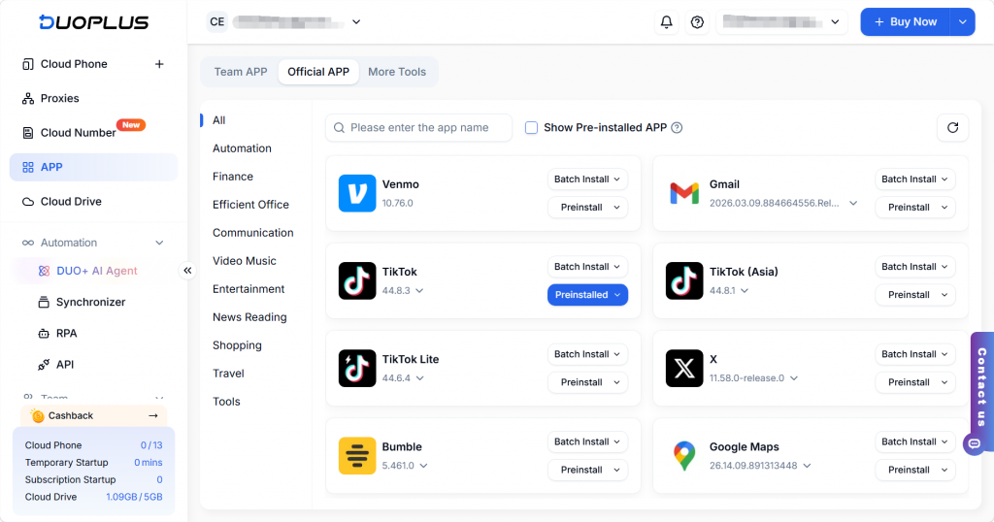Click the refresh app list icon
Viewport: 994px width, 522px height.
953,128
